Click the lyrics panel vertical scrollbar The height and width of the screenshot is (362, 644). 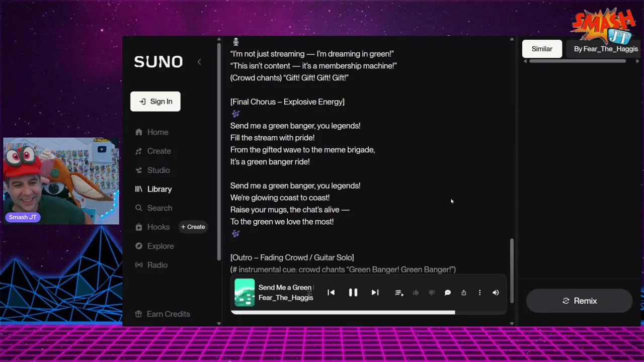click(x=512, y=270)
